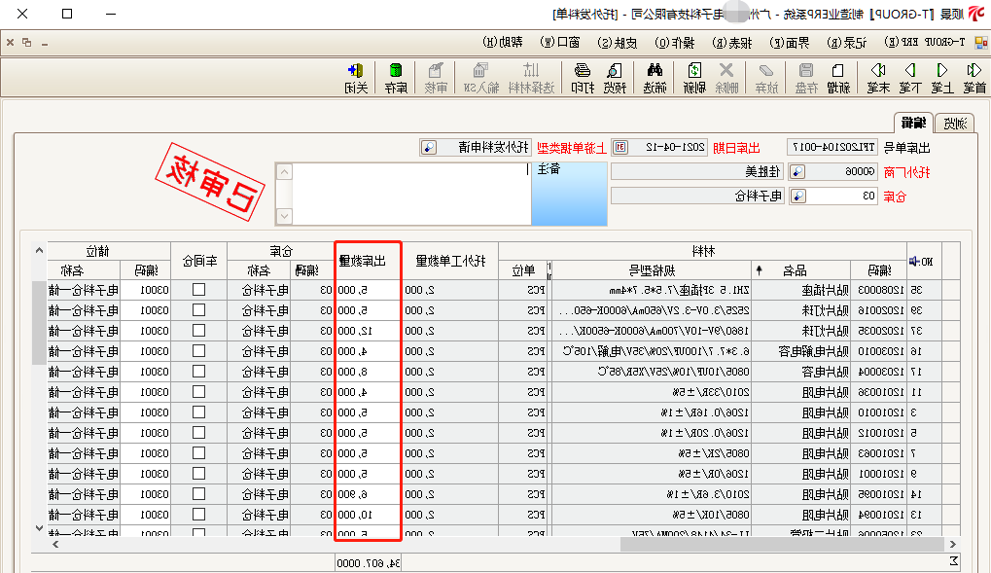
Task: Click the 出库数量 column header
Action: (x=368, y=260)
